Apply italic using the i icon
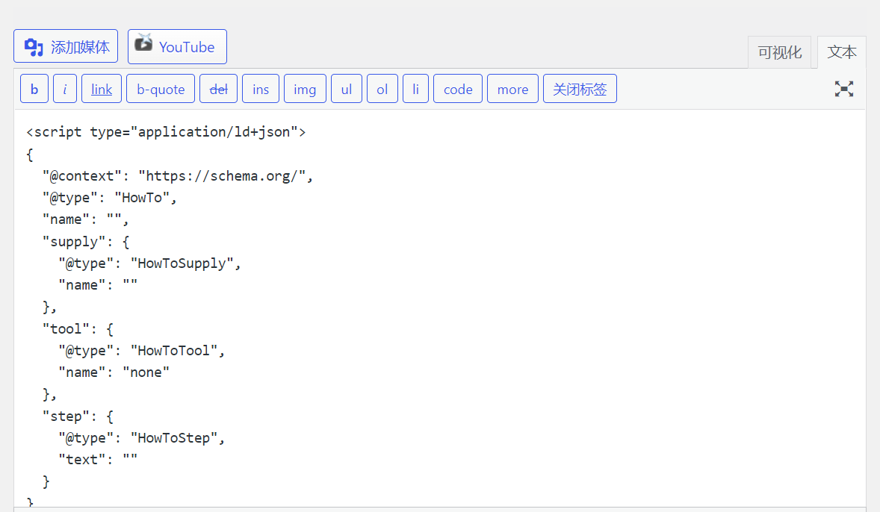 point(64,88)
